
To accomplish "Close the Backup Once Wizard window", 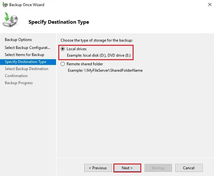I will 207,5.
